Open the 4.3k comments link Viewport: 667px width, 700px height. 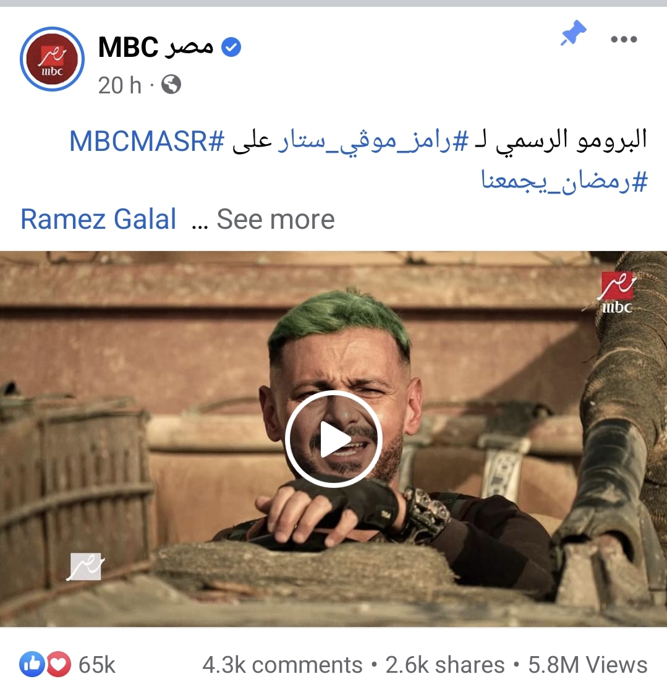[x=282, y=665]
